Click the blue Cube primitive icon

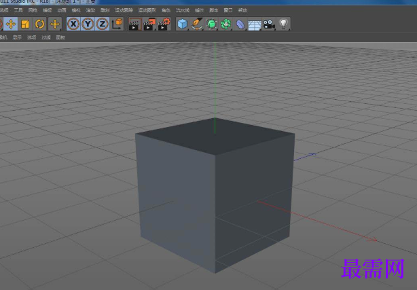click(x=183, y=24)
